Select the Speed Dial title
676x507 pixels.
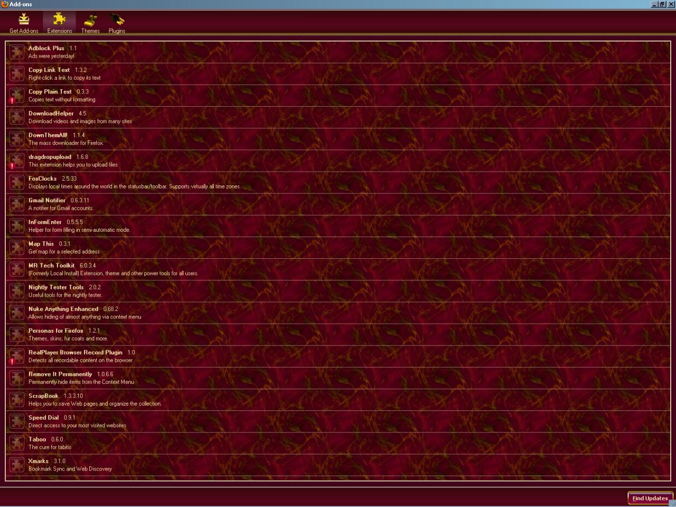43,417
